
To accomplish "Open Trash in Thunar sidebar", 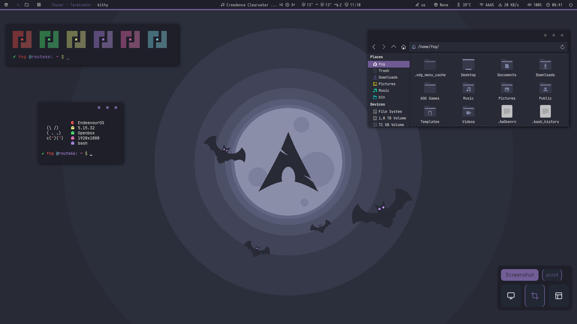I will [389, 71].
